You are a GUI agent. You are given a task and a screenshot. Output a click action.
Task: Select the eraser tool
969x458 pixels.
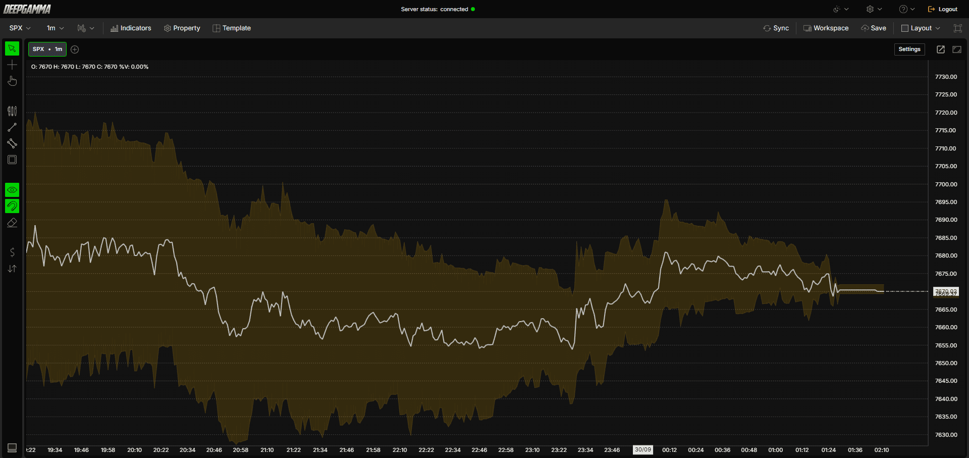pos(12,222)
